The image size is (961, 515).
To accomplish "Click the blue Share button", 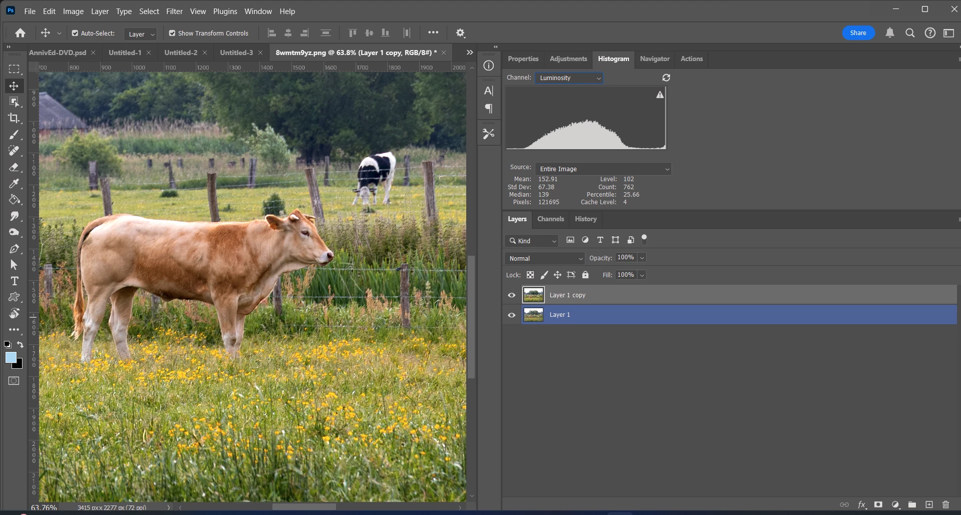I will pyautogui.click(x=858, y=33).
